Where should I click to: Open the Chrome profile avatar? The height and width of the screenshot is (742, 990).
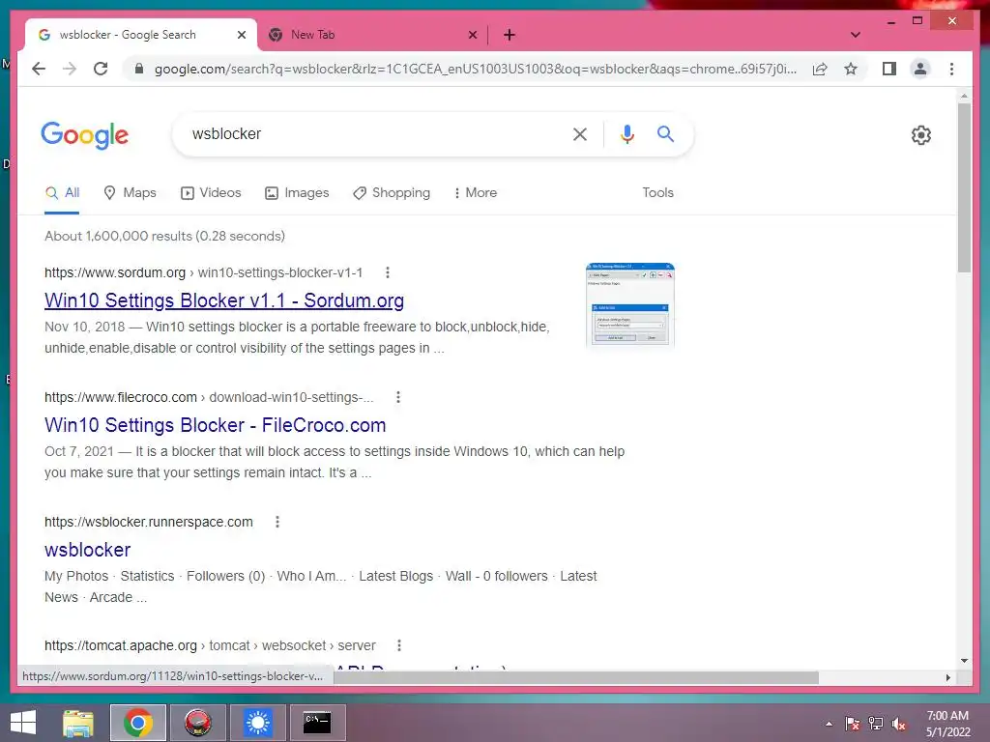coord(920,69)
